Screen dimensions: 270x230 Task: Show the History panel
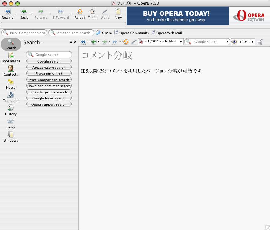click(x=11, y=108)
